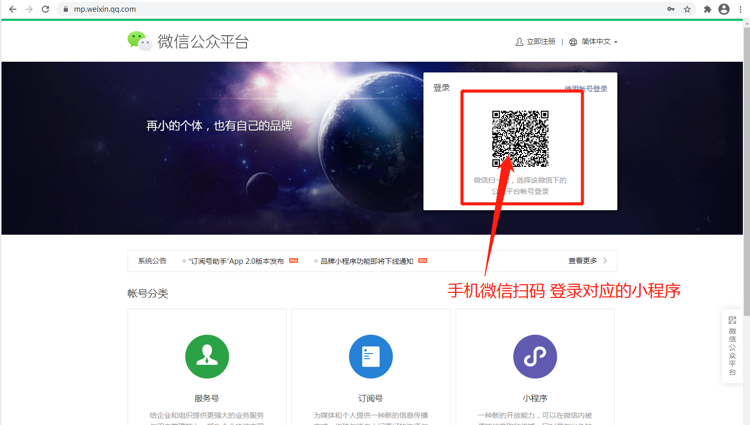The height and width of the screenshot is (425, 750).
Task: Click 帐号分类 section heading
Action: pyautogui.click(x=148, y=293)
